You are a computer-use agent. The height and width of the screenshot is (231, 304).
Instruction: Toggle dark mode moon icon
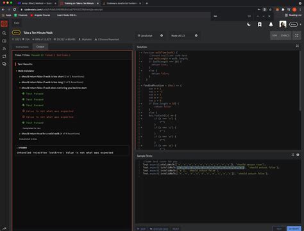[x=249, y=24]
